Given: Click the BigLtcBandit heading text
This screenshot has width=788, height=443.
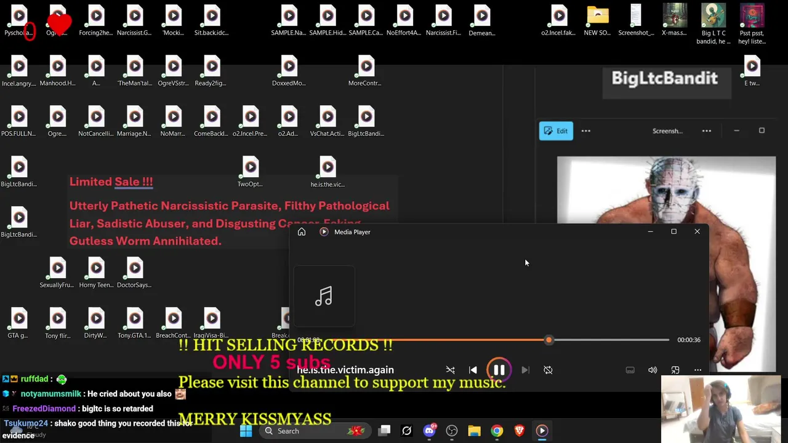Looking at the screenshot, I should point(665,78).
